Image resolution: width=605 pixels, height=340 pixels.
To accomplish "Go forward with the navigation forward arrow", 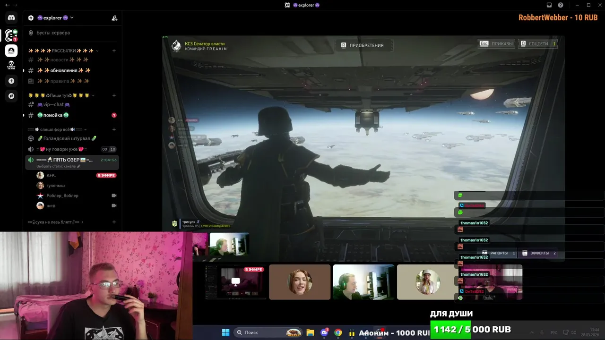I will pyautogui.click(x=15, y=5).
